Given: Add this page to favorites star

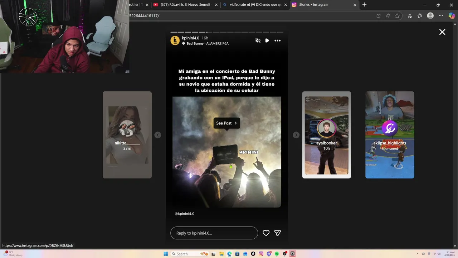Looking at the screenshot, I should [397, 16].
